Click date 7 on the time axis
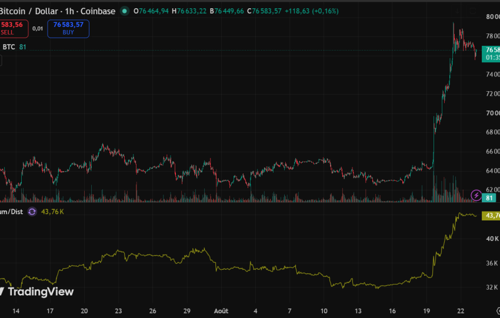This screenshot has width=500, height=318. coord(289,311)
